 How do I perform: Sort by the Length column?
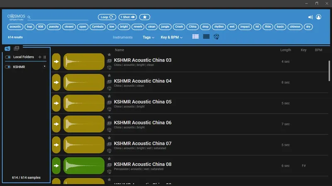[x=286, y=50]
